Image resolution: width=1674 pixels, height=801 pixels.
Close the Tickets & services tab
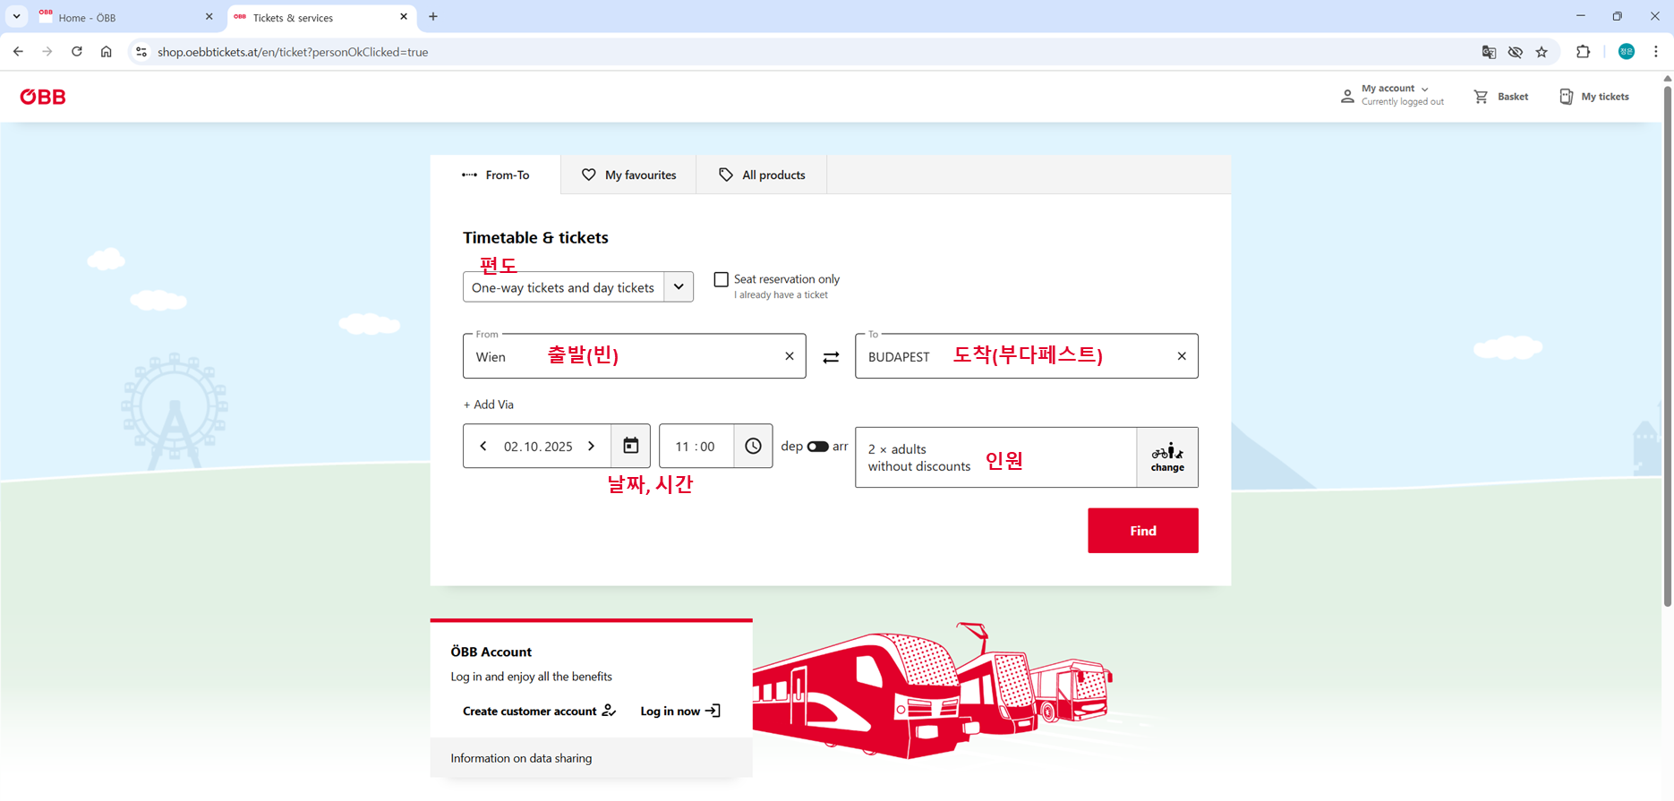pyautogui.click(x=404, y=17)
